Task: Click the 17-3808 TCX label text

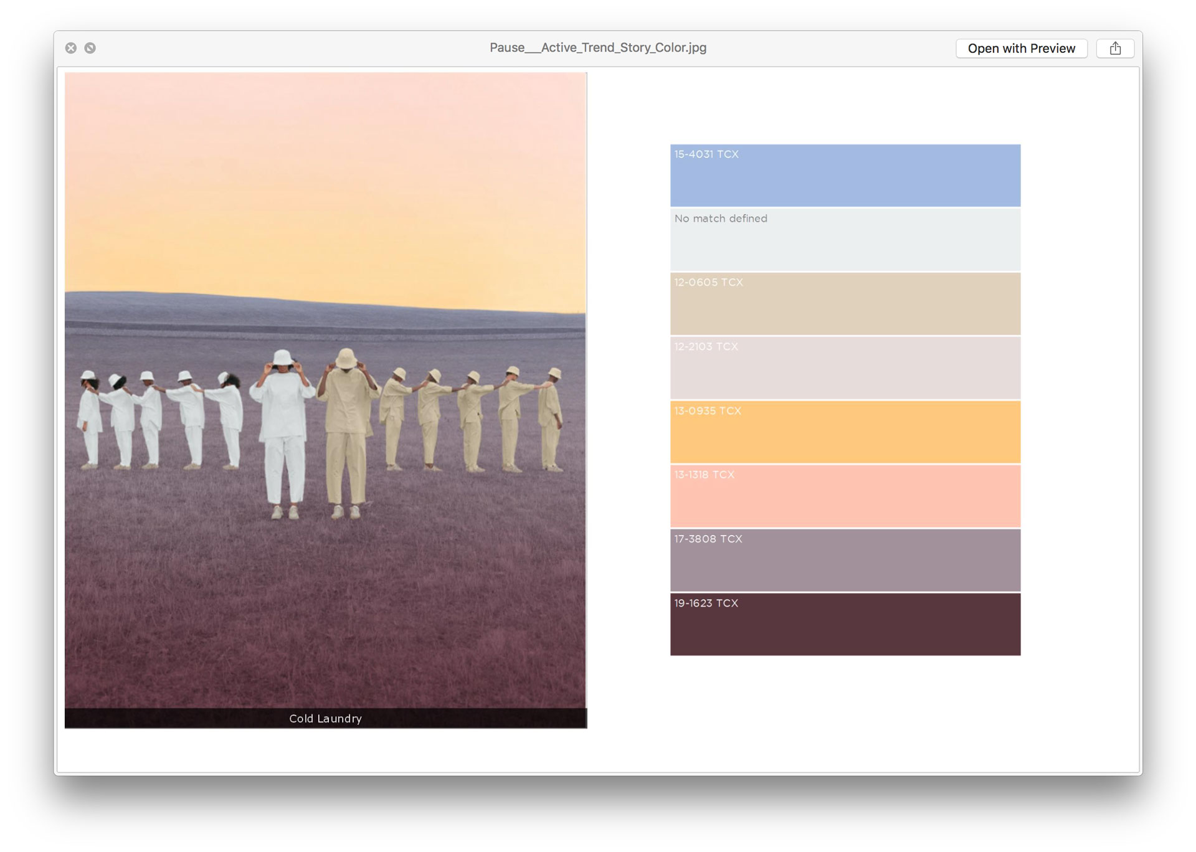Action: pos(708,539)
